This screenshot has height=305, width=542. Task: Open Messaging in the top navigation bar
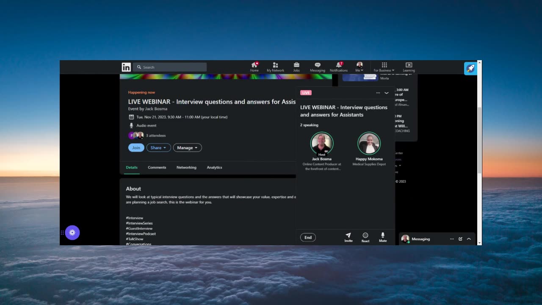[318, 67]
